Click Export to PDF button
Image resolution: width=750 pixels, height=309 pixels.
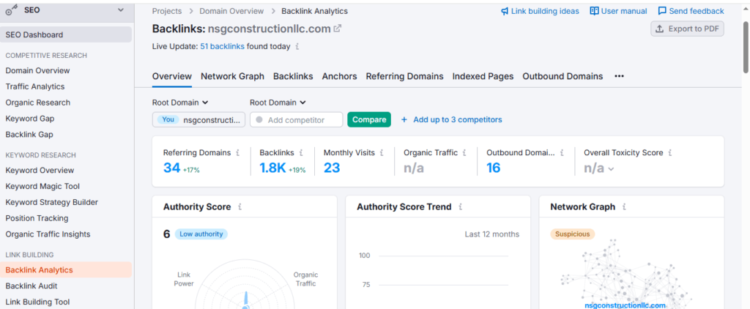click(x=687, y=29)
